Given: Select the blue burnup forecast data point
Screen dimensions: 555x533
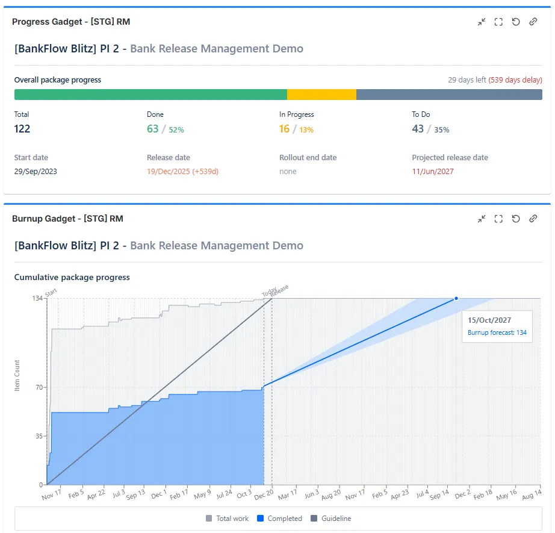Looking at the screenshot, I should point(456,298).
